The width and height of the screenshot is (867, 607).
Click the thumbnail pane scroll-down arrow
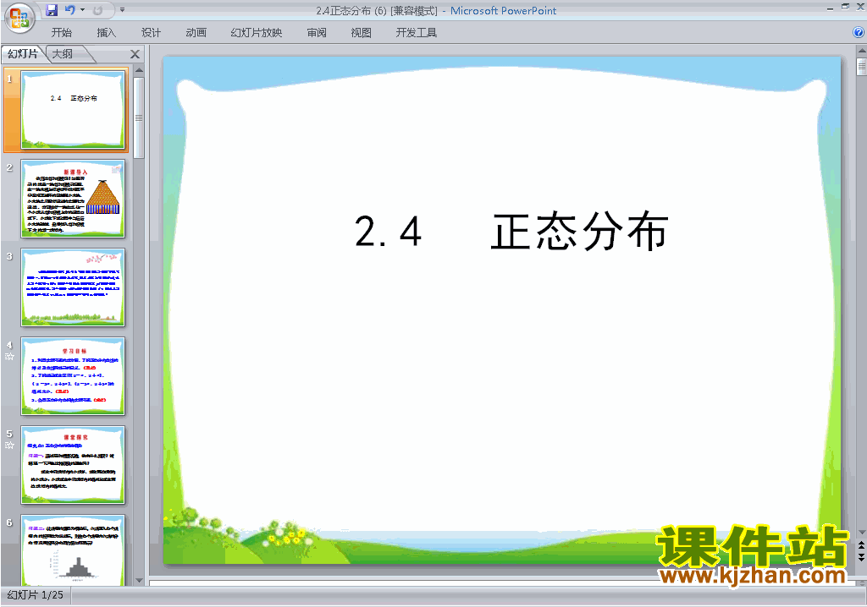(139, 581)
